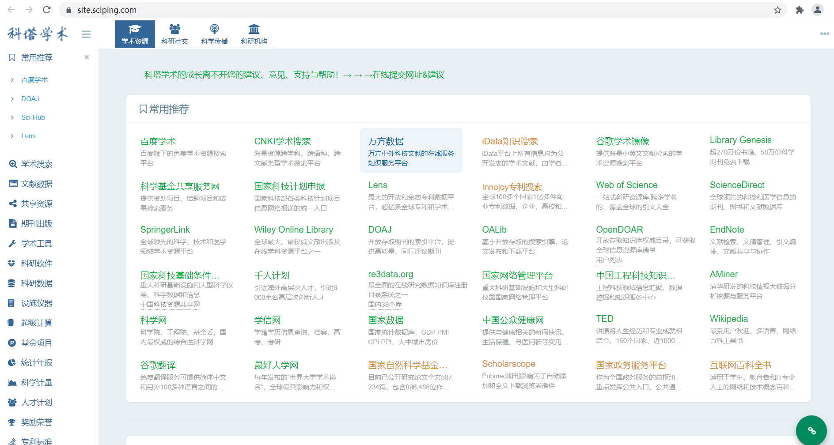The image size is (834, 445).
Task: Expand the 百度学术 sidebar chevron
Action: (12, 80)
